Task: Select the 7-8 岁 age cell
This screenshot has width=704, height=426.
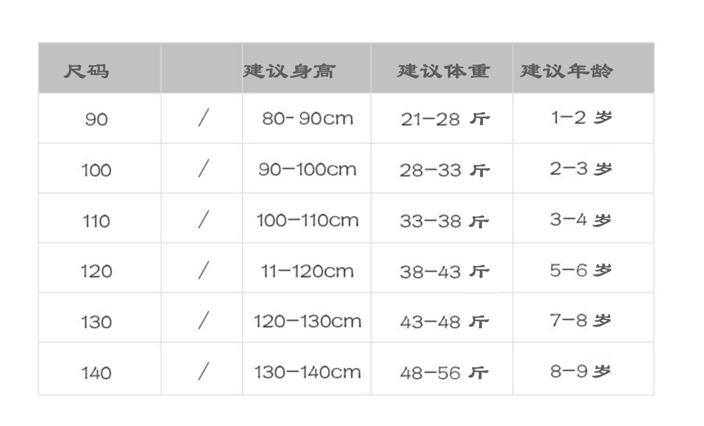Action: 581,320
